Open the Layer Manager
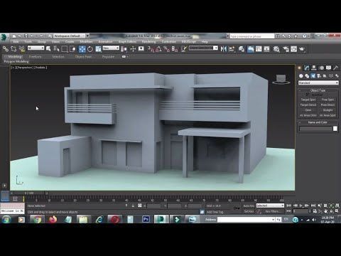Viewport: 341px width, 256px height. pos(242,49)
